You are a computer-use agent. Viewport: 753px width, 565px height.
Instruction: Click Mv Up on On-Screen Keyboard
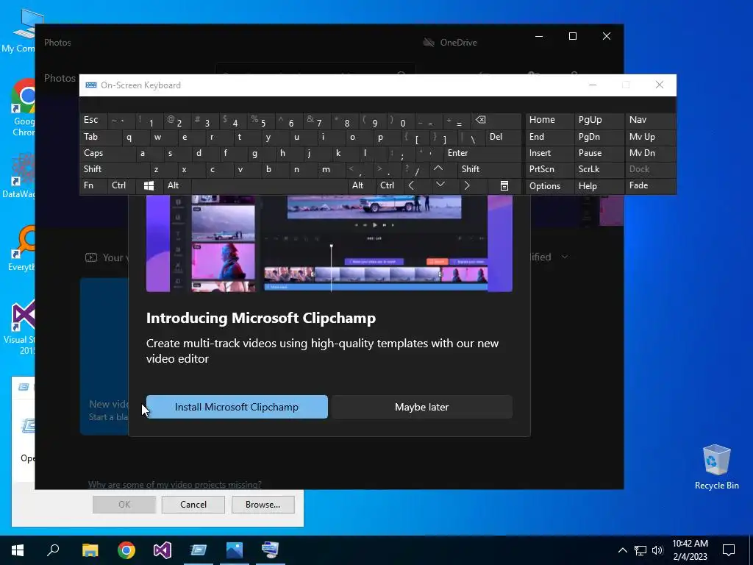[x=650, y=137]
